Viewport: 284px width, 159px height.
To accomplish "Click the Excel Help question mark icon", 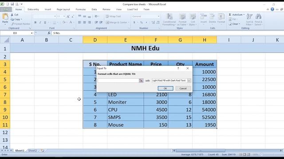I will click(272, 9).
